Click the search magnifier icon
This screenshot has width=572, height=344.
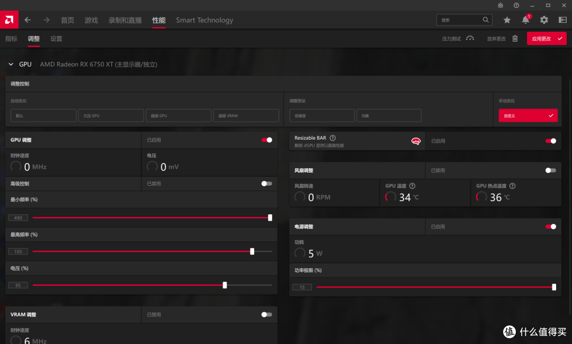(486, 20)
